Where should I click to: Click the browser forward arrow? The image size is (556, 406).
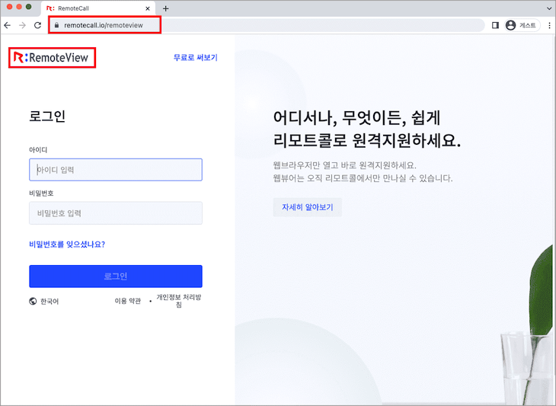(x=22, y=25)
